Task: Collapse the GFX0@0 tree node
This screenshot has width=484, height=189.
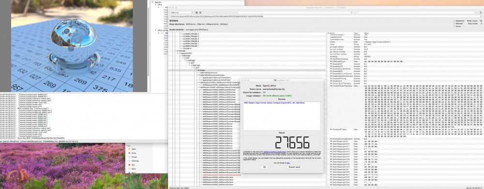Action: (x=197, y=70)
